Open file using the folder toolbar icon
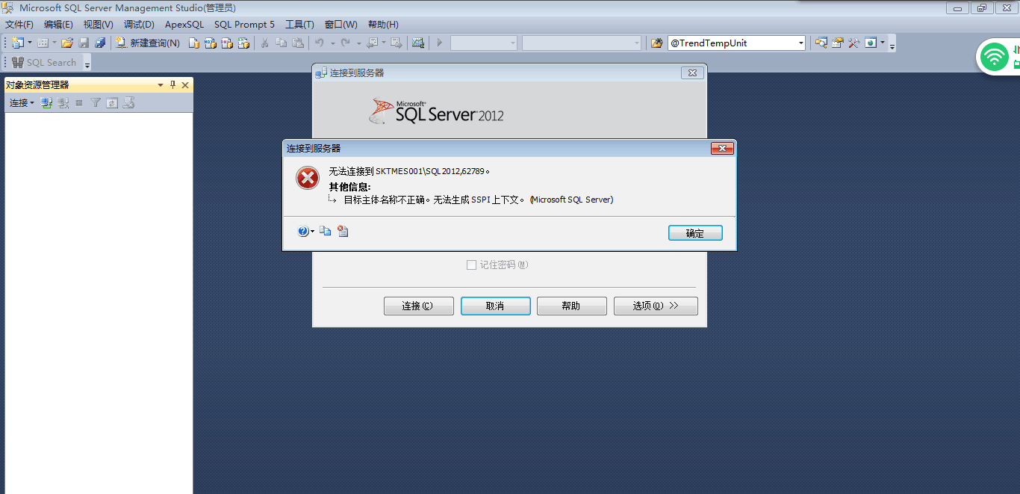This screenshot has height=494, width=1020. click(67, 43)
